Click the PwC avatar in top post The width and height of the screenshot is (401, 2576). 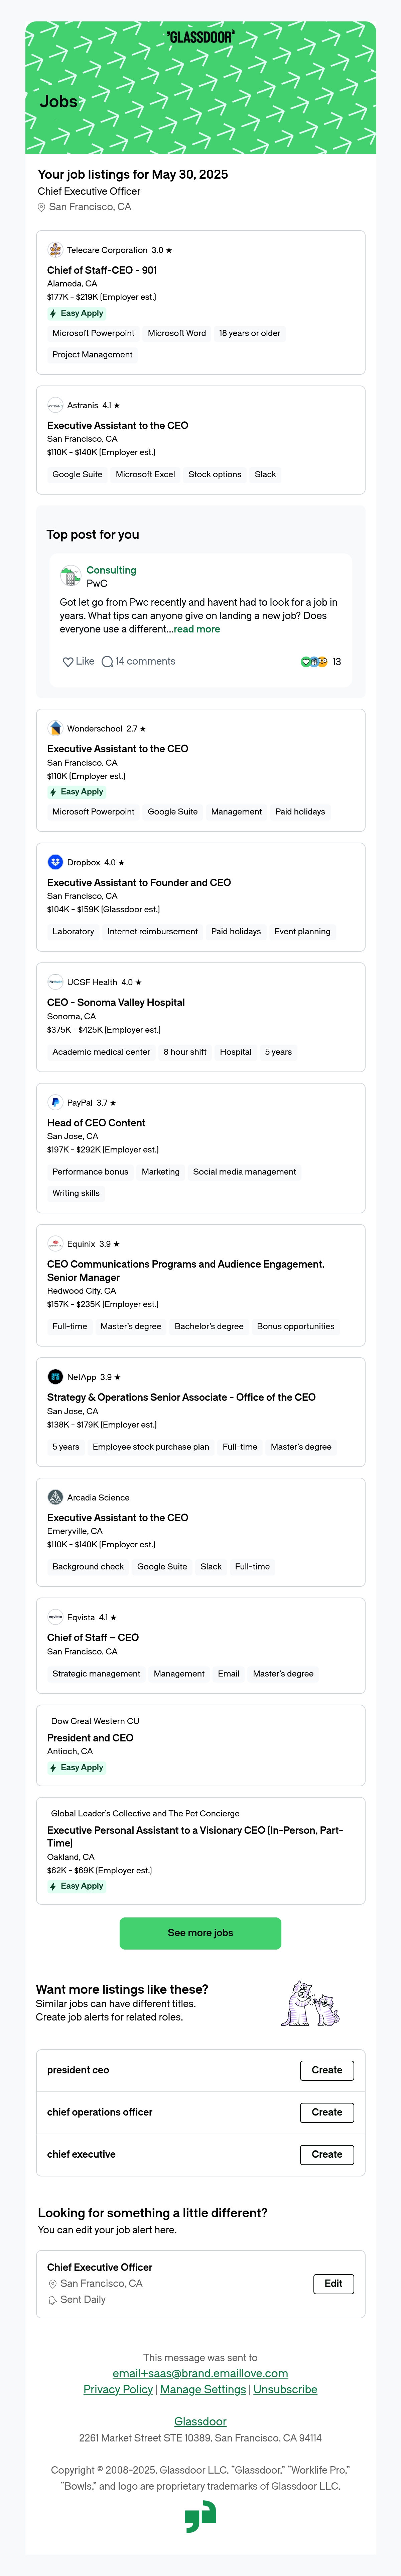[70, 577]
